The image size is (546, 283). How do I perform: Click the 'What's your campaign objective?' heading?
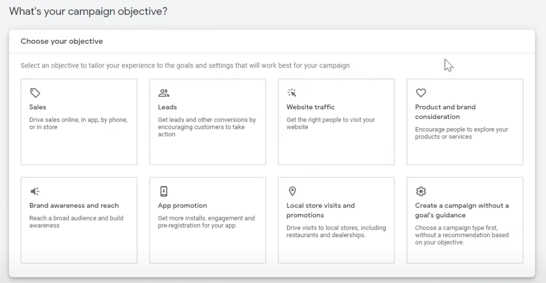pyautogui.click(x=88, y=11)
